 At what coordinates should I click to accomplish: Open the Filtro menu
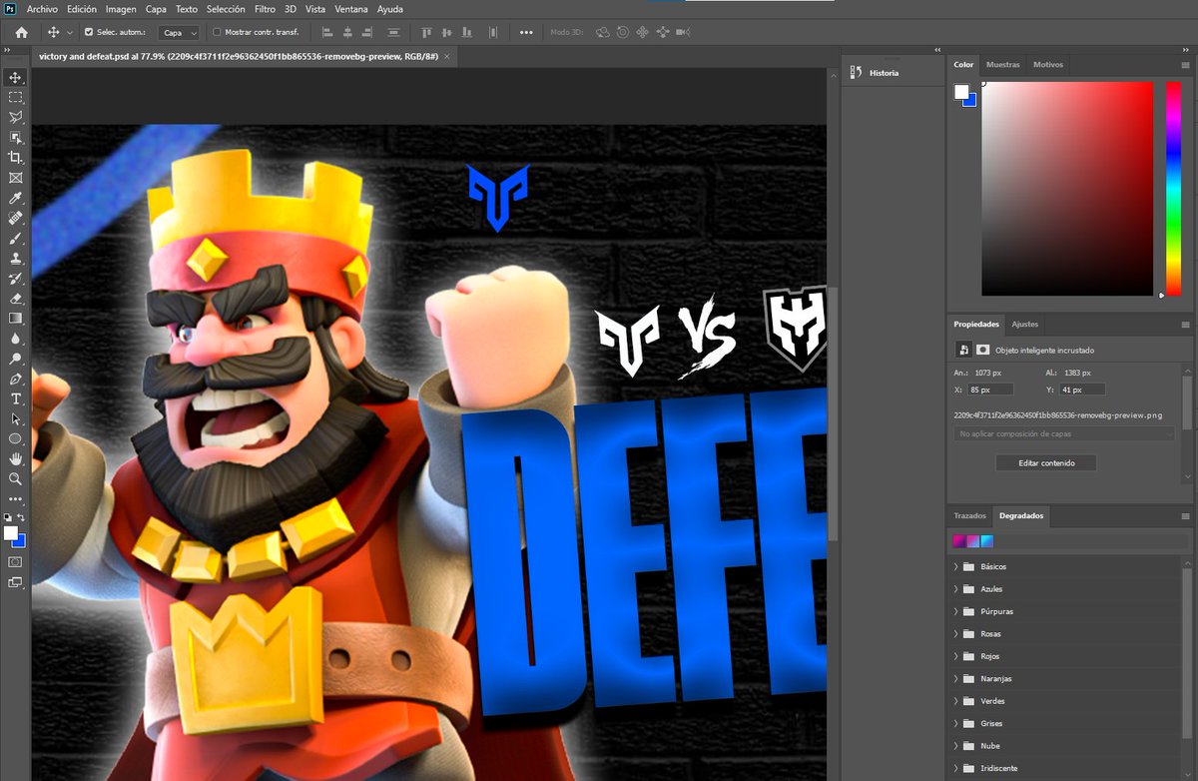point(265,8)
